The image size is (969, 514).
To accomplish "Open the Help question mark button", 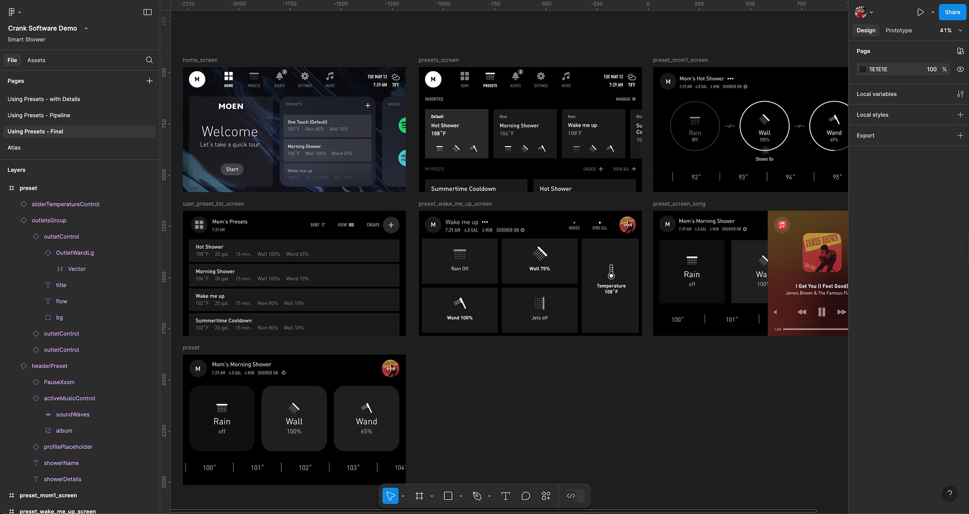I will pos(950,494).
